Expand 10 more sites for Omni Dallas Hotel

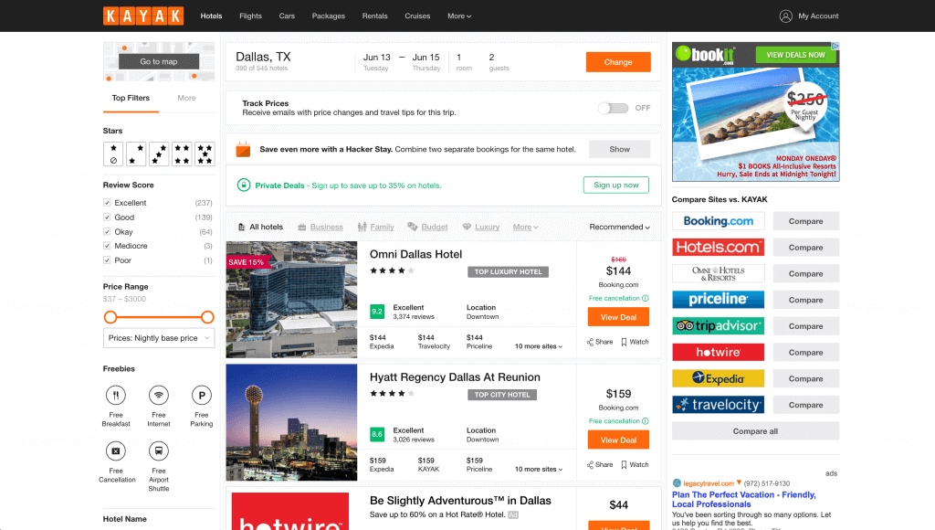point(539,346)
